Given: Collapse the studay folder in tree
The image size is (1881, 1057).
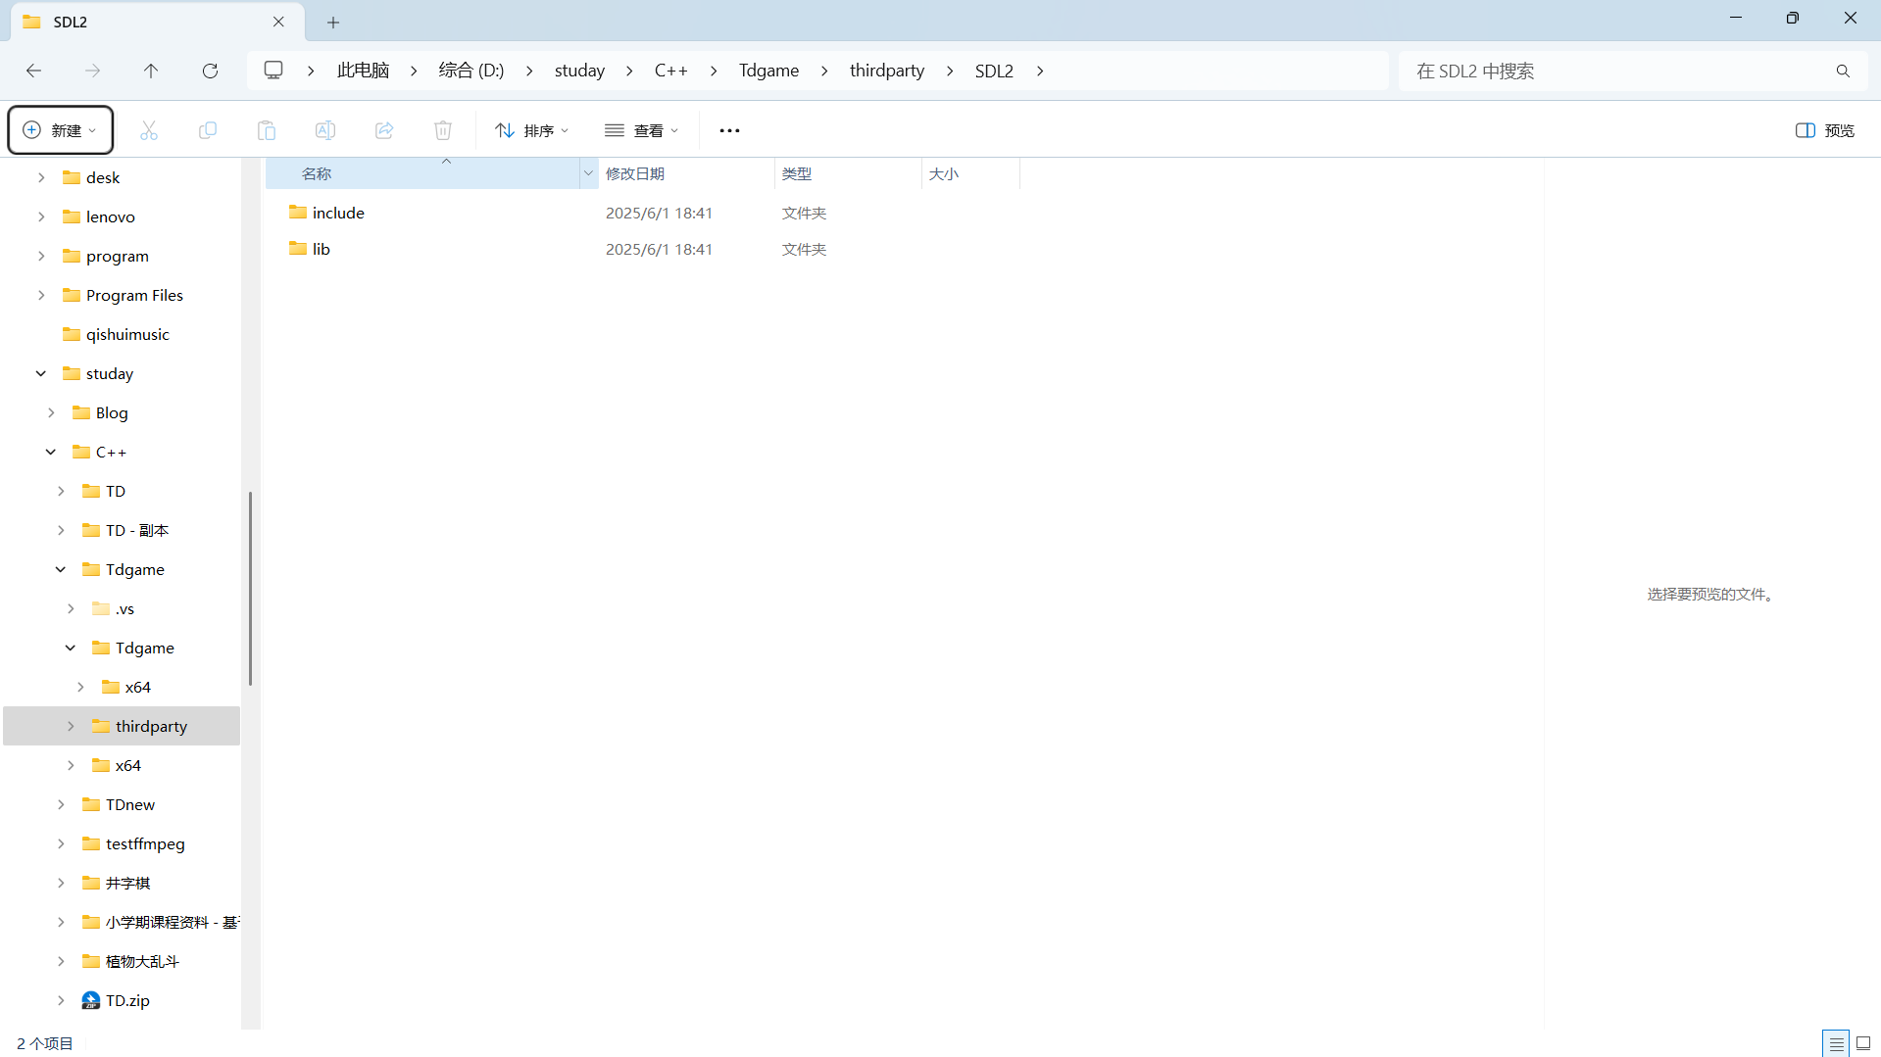Looking at the screenshot, I should click(x=41, y=373).
